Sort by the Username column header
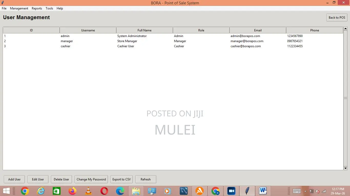Screen dimensions: 350x196 (88, 30)
